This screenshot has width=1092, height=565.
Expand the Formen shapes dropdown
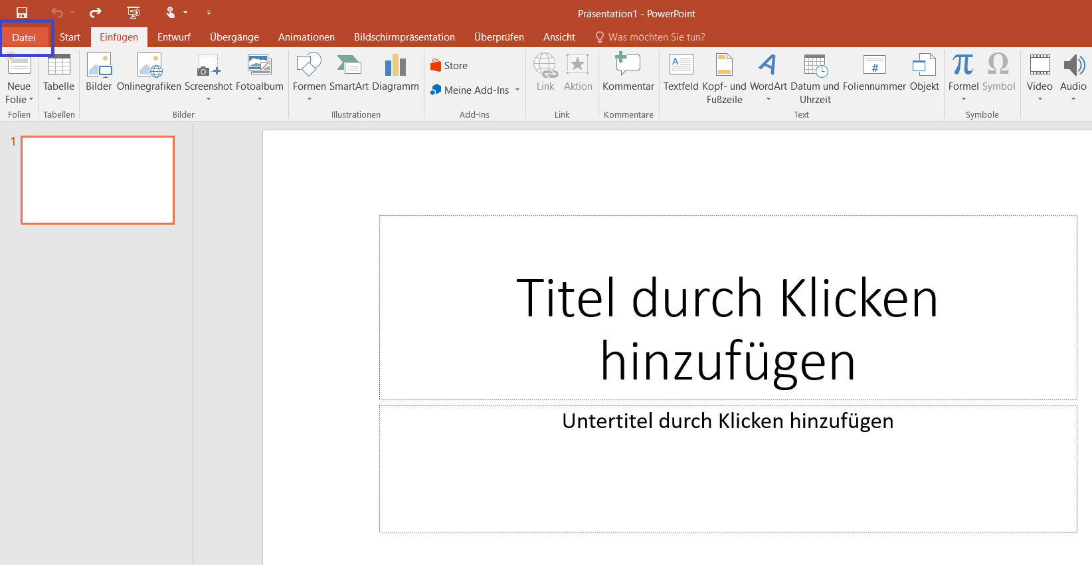(x=310, y=99)
